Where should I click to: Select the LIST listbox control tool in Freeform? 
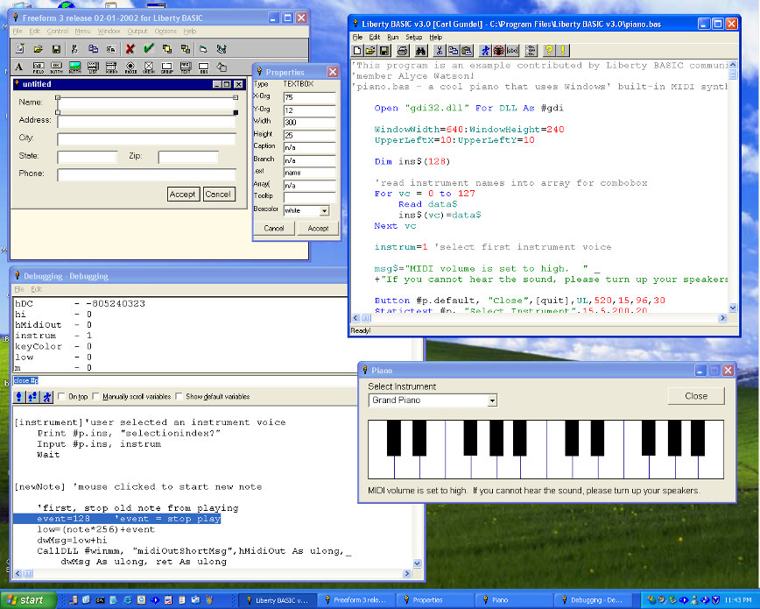pyautogui.click(x=93, y=67)
